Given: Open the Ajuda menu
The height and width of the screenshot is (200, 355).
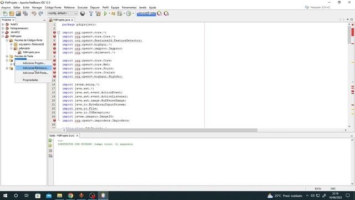Looking at the screenshot, I should [x=153, y=7].
